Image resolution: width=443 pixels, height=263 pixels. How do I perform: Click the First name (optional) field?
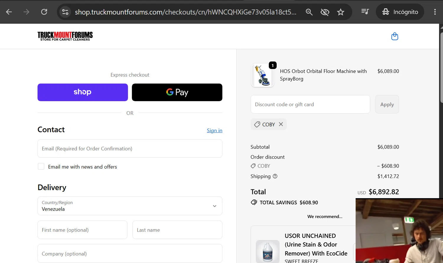click(x=82, y=230)
